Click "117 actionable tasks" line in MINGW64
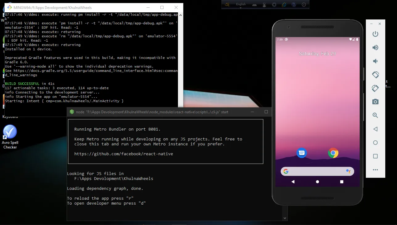This screenshot has height=225, width=397. pyautogui.click(x=57, y=88)
